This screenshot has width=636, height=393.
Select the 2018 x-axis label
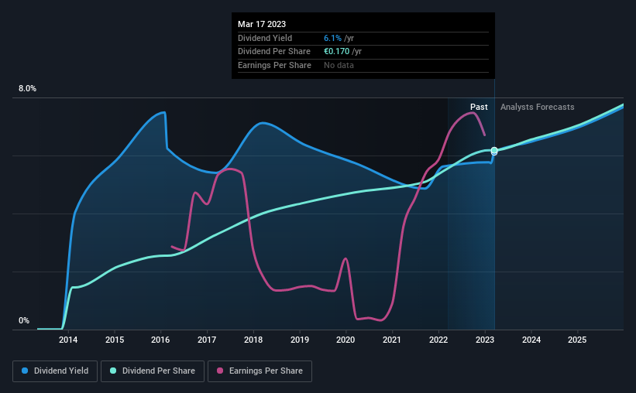point(253,340)
